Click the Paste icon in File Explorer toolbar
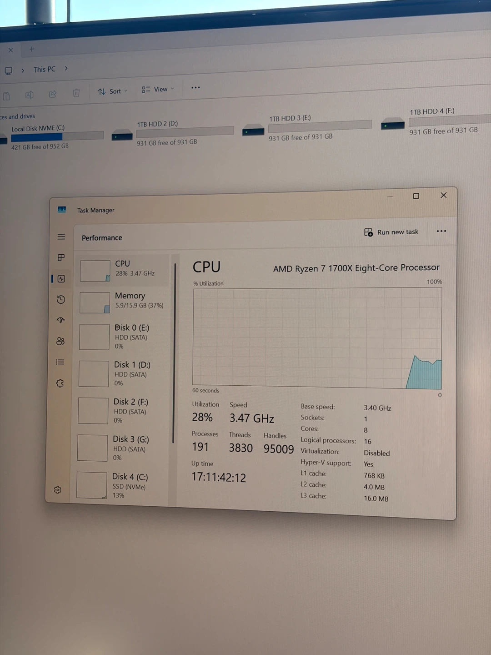Image resolution: width=491 pixels, height=655 pixels. click(x=6, y=96)
